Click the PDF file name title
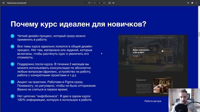Viewport: 200px width, 112px height. point(17,3)
